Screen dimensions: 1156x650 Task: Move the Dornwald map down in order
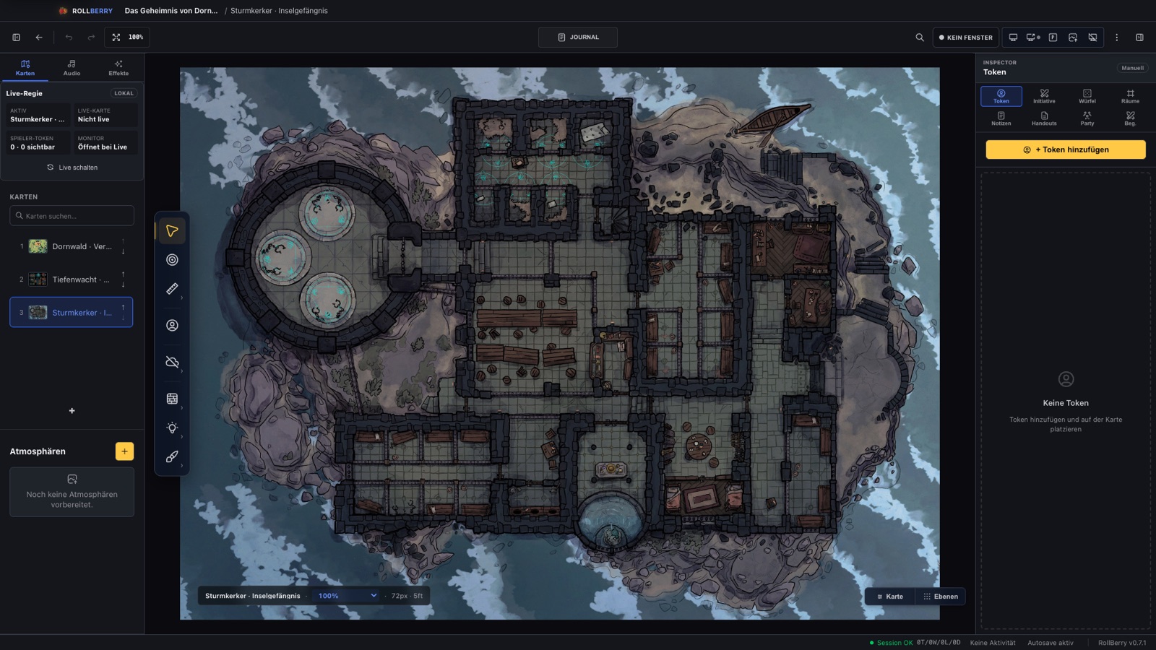(123, 251)
